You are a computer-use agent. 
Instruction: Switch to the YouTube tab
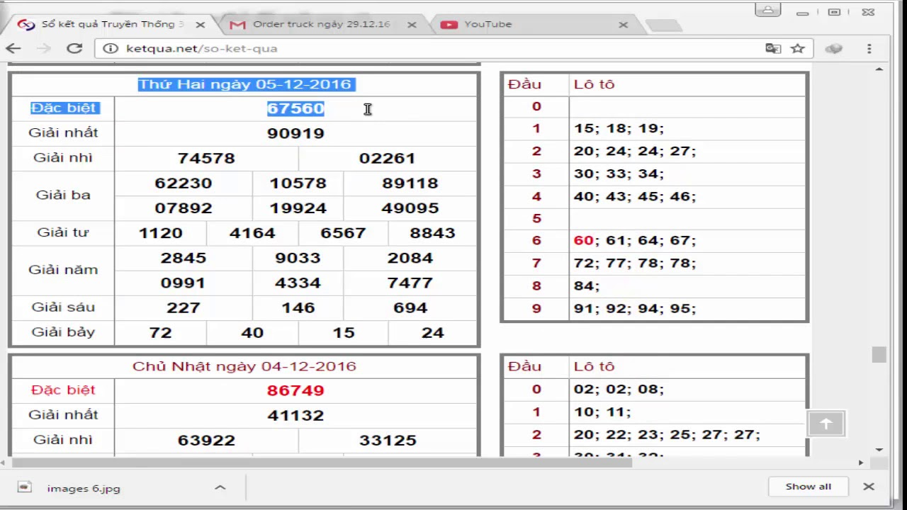(x=496, y=24)
